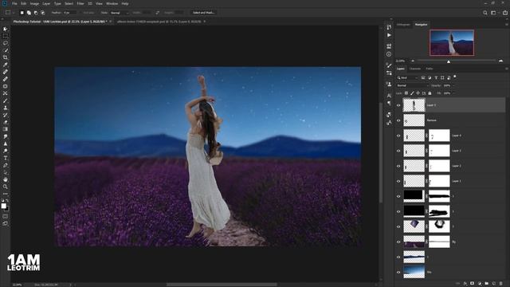Toggle visibility of Layer 1

[398, 181]
